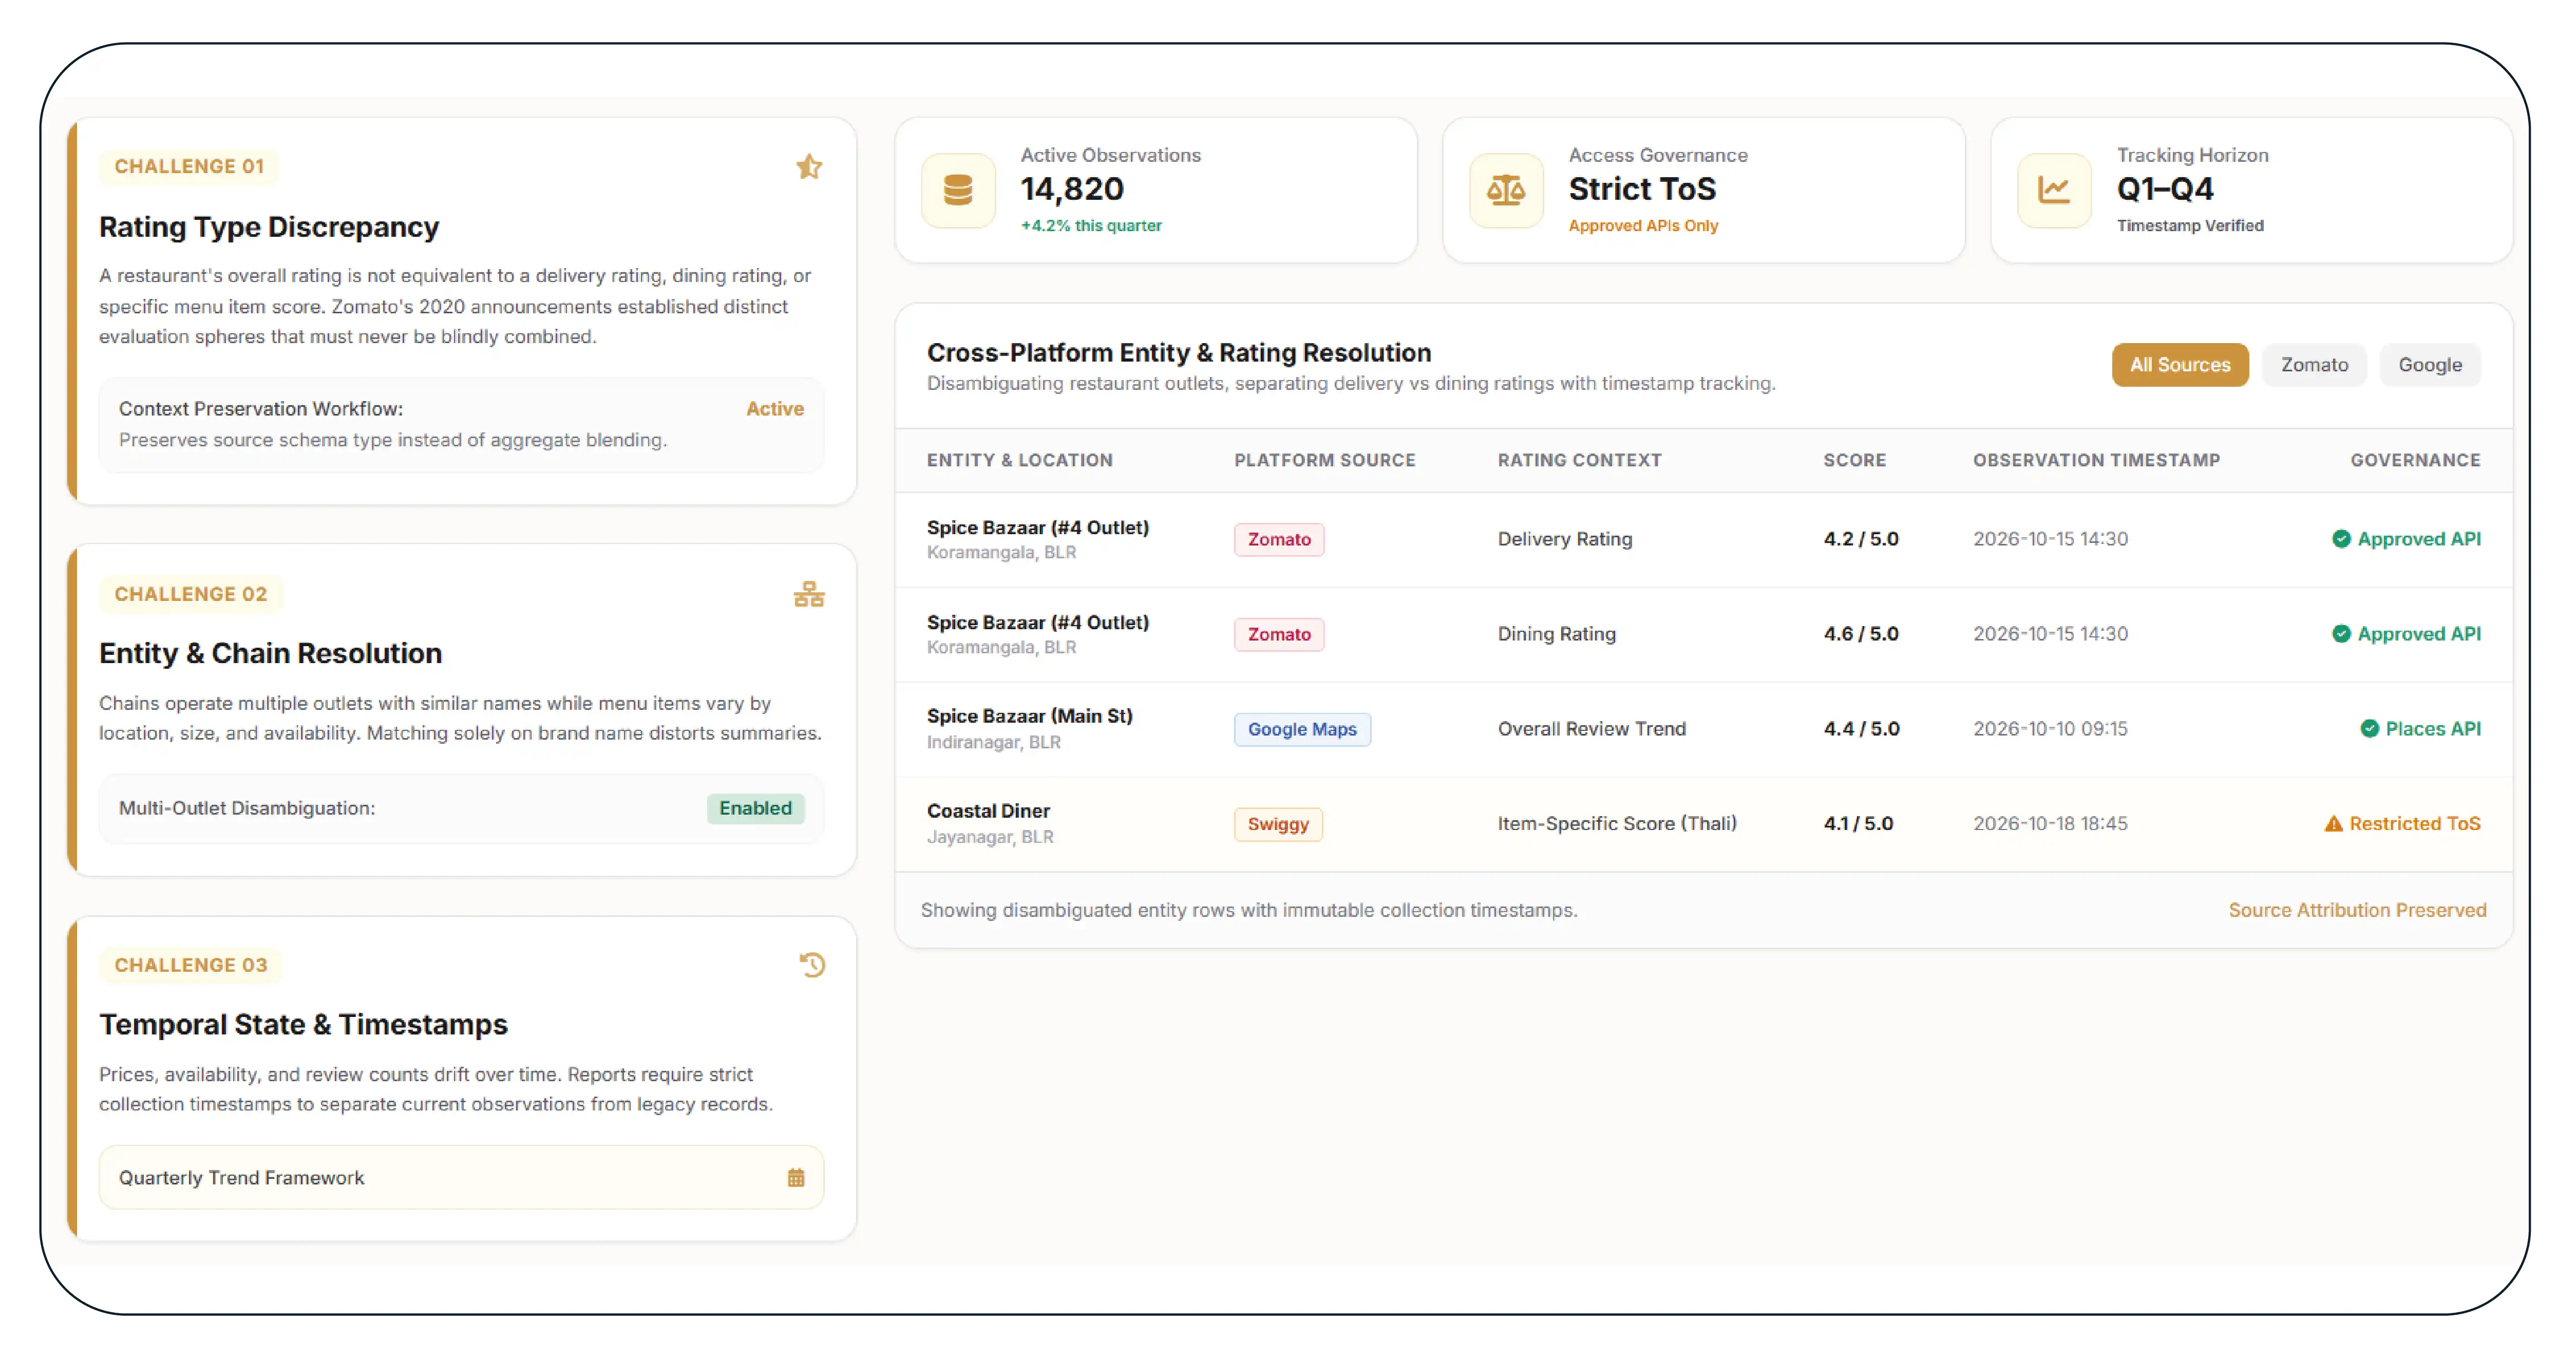Click the Zomato badge in Delivery Rating row
The height and width of the screenshot is (1357, 2576).
click(x=1279, y=539)
